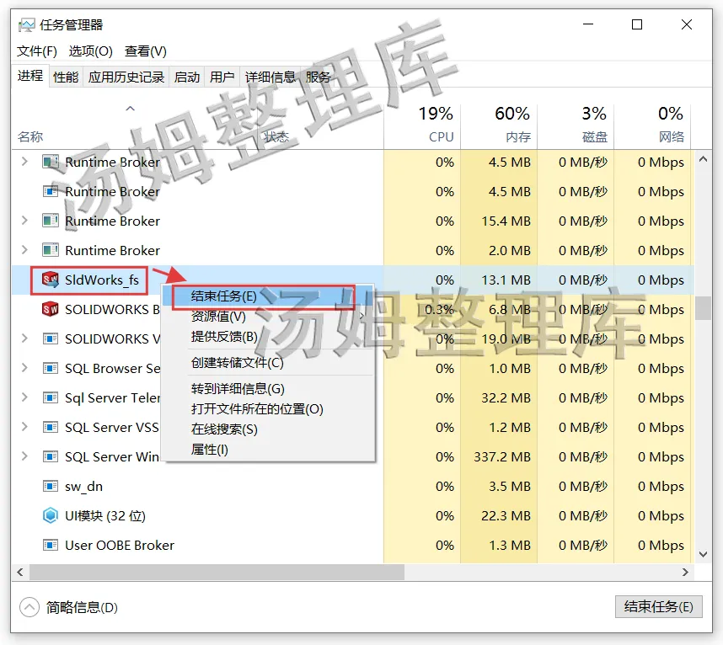Click the vertical scrollbar thumb
Screen dimensions: 723x645
pos(703,307)
